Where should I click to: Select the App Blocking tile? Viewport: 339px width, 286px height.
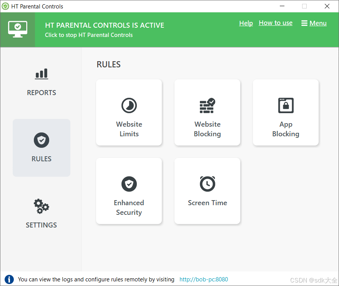pyautogui.click(x=286, y=112)
